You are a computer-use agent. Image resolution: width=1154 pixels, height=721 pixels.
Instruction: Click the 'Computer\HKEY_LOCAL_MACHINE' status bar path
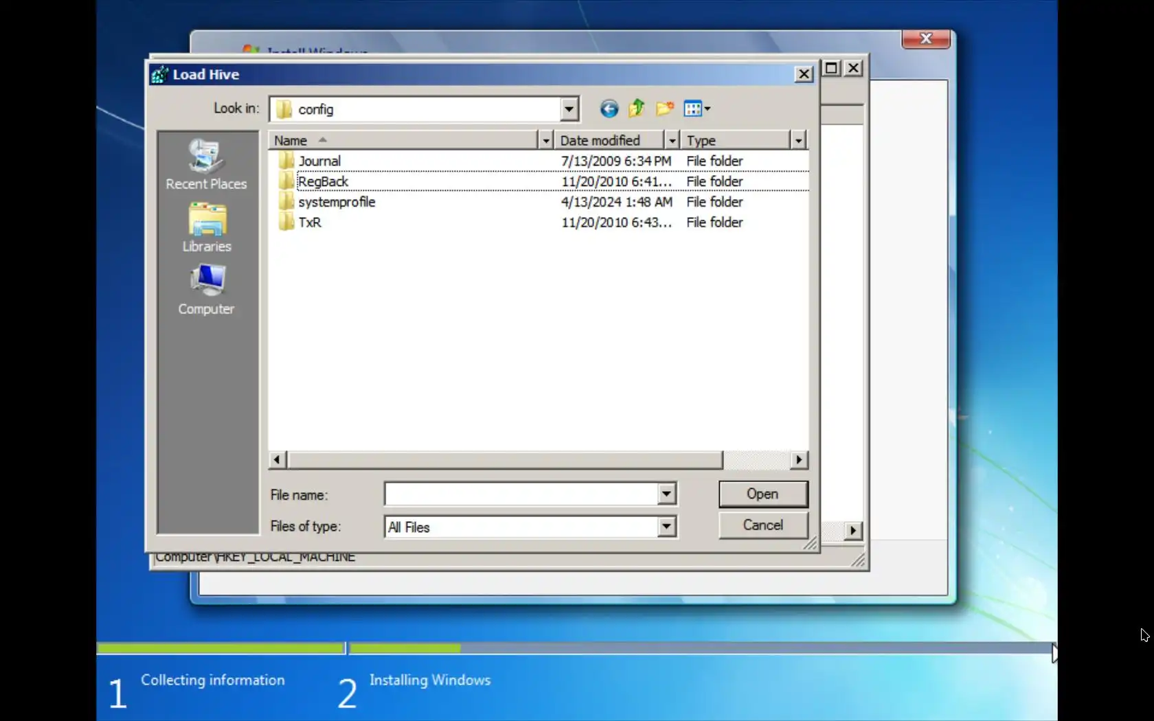point(255,558)
